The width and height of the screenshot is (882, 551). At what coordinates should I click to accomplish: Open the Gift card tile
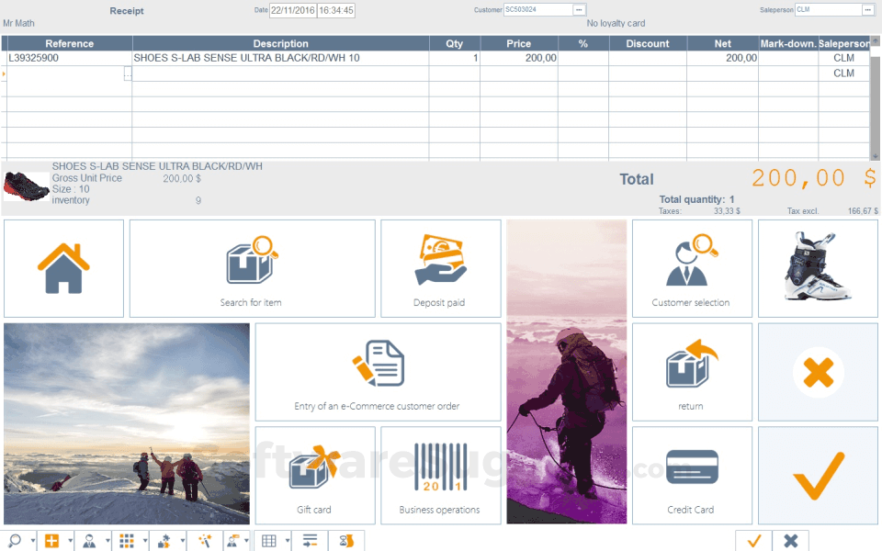(x=314, y=475)
